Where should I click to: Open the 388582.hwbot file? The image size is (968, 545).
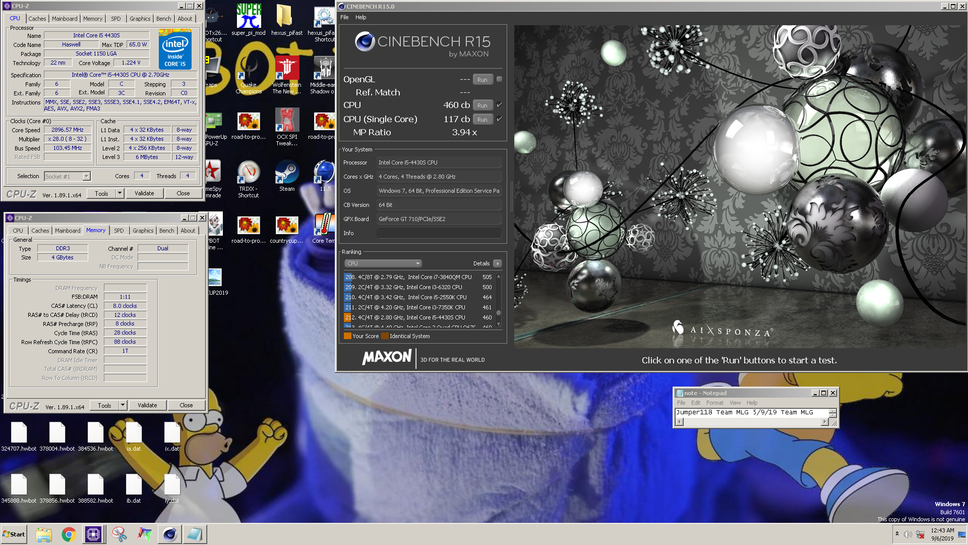(95, 488)
